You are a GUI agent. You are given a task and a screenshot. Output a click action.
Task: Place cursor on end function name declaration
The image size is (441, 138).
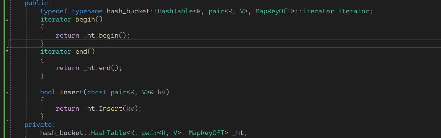pyautogui.click(x=81, y=52)
